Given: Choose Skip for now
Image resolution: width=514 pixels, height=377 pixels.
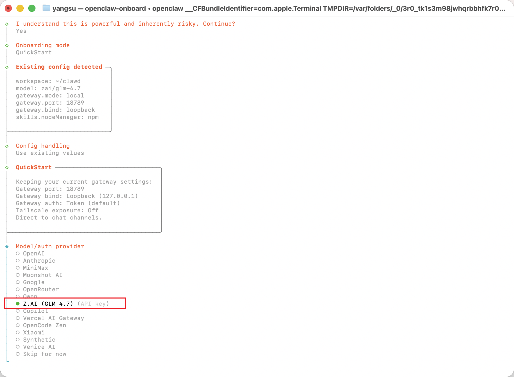Looking at the screenshot, I should [44, 354].
